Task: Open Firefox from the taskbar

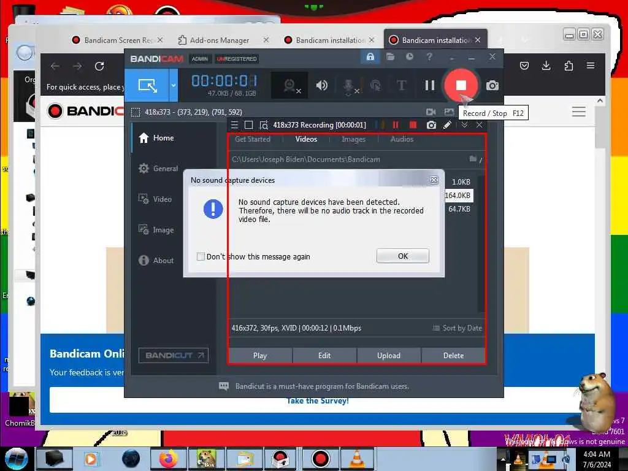Action: [x=168, y=459]
